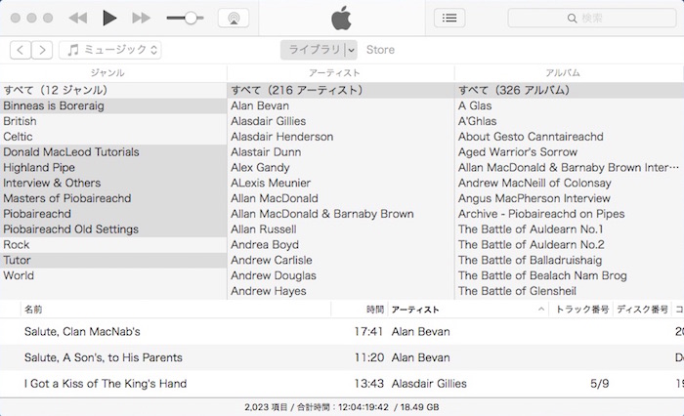
Task: Skip to the previous track
Action: pyautogui.click(x=78, y=18)
